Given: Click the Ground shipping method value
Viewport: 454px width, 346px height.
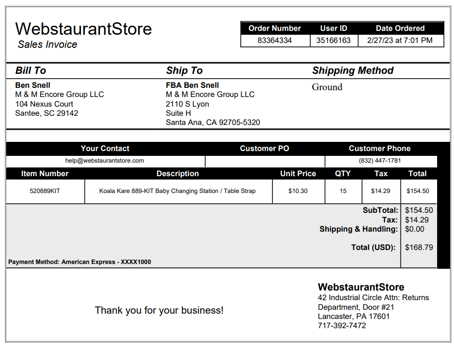Looking at the screenshot, I should [327, 87].
